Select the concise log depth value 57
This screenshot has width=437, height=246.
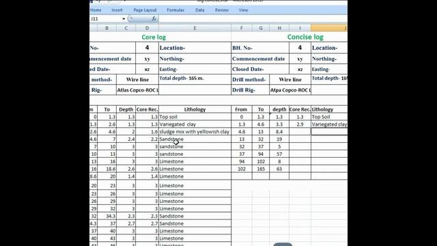click(x=279, y=154)
